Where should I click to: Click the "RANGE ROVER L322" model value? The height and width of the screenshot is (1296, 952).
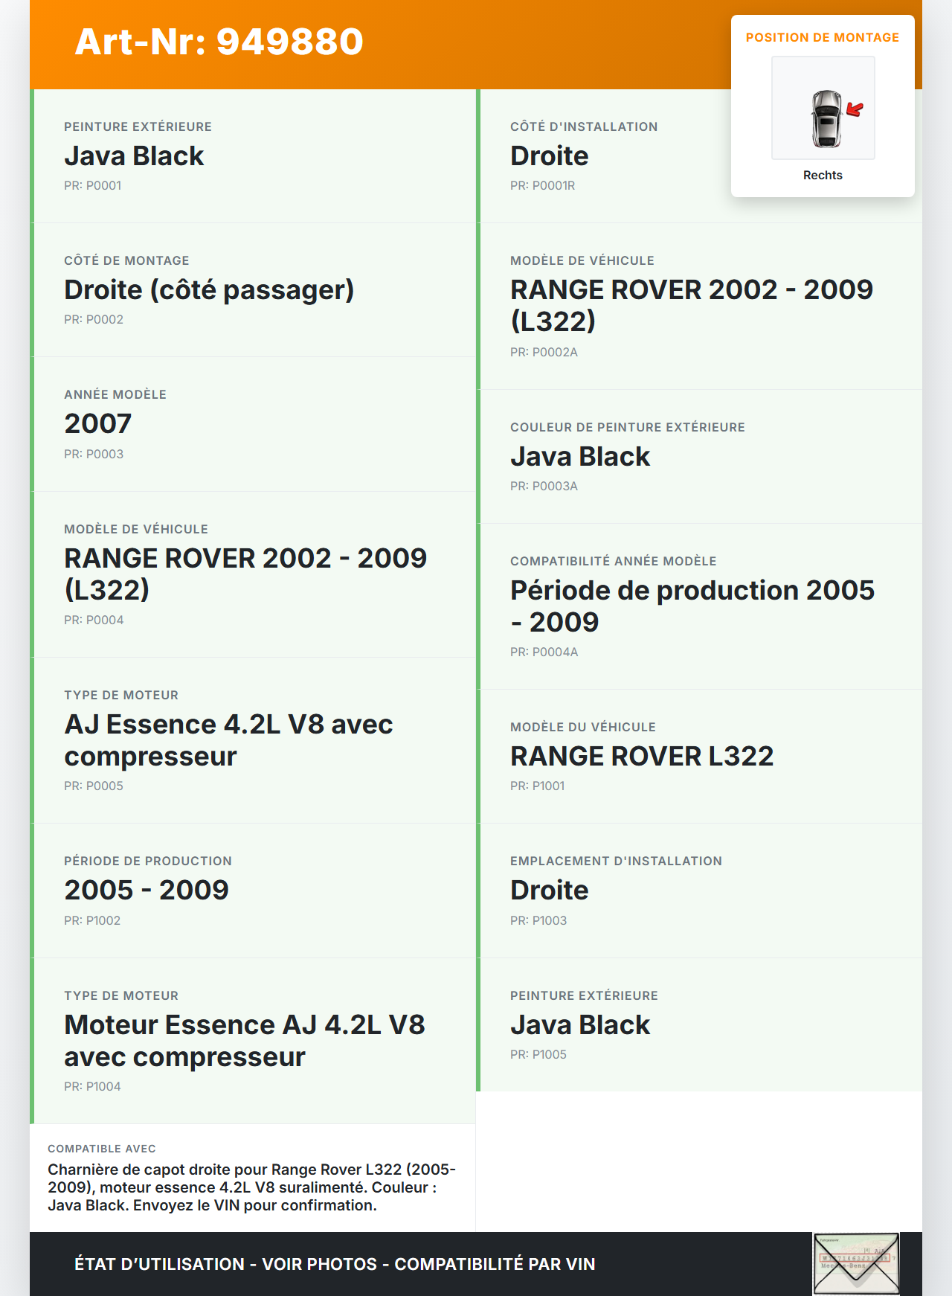642,757
